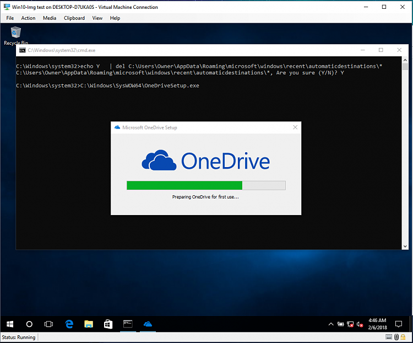Click the Cortana search circle
413x343 pixels.
click(29, 324)
